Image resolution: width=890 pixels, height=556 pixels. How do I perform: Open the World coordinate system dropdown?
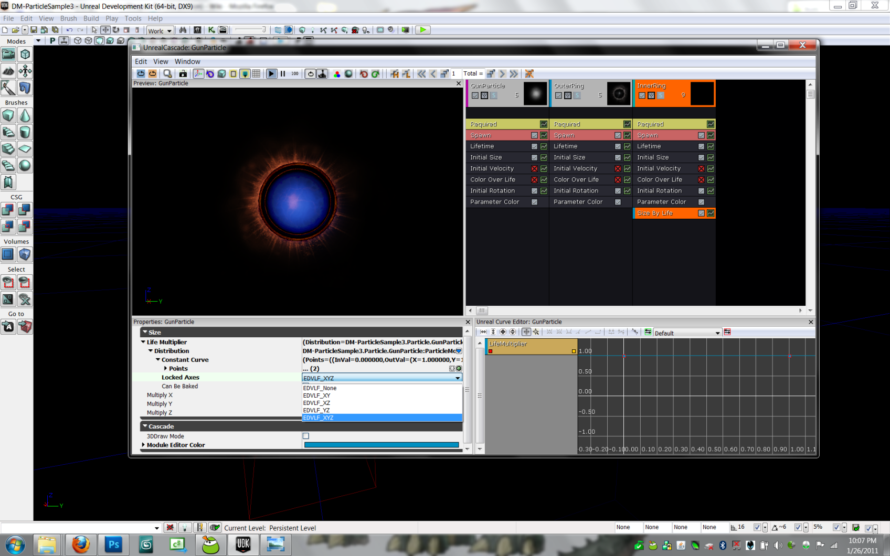point(169,31)
